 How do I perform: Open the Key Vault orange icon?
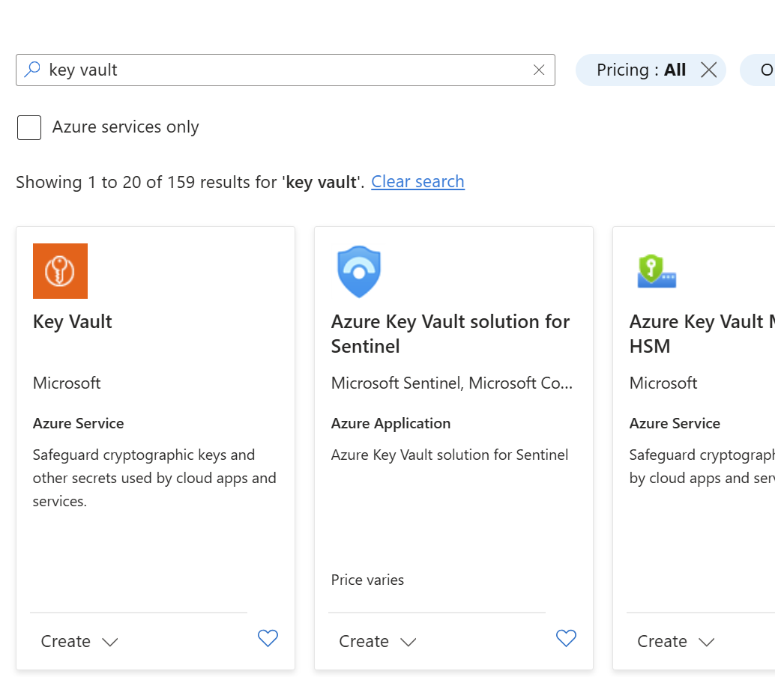pyautogui.click(x=60, y=271)
